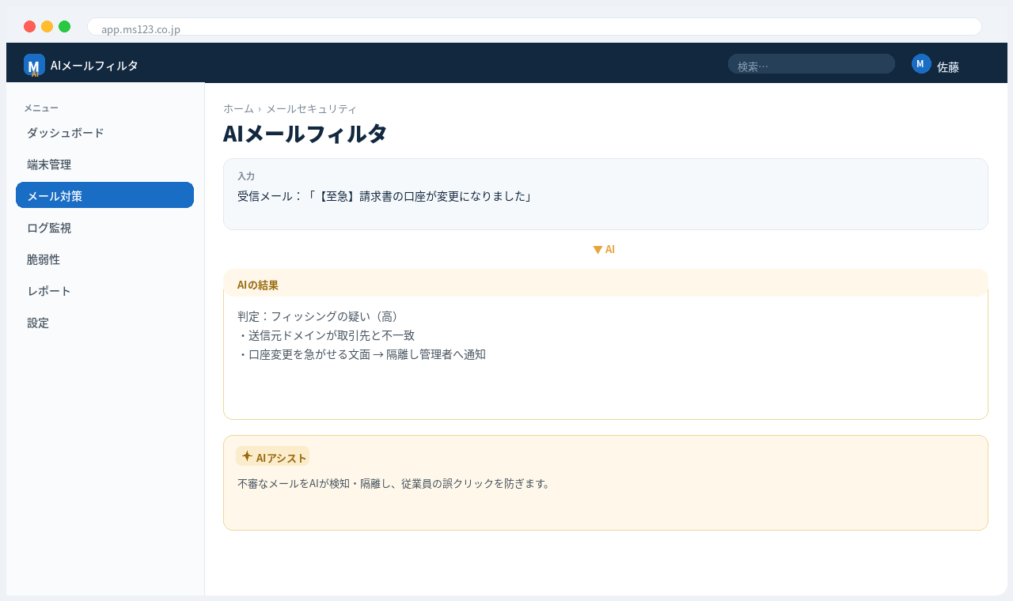Screen dimensions: 1013x601
Task: Click the ホーム breadcrumb link
Action: tap(238, 109)
